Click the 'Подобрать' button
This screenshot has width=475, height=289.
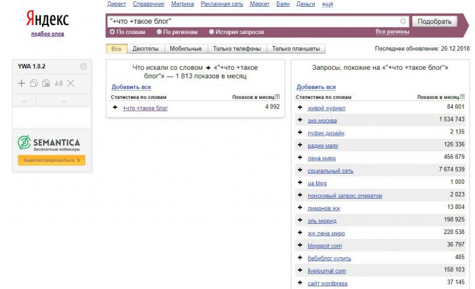coord(434,22)
